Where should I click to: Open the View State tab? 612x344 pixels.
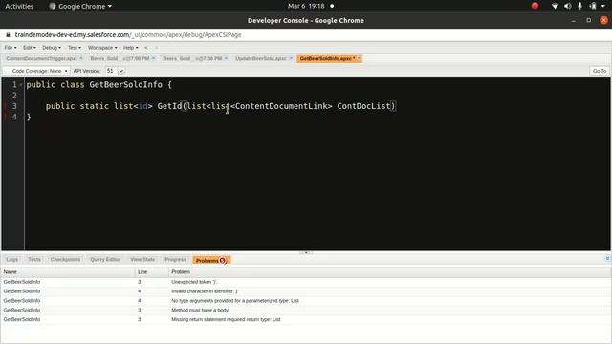(142, 259)
